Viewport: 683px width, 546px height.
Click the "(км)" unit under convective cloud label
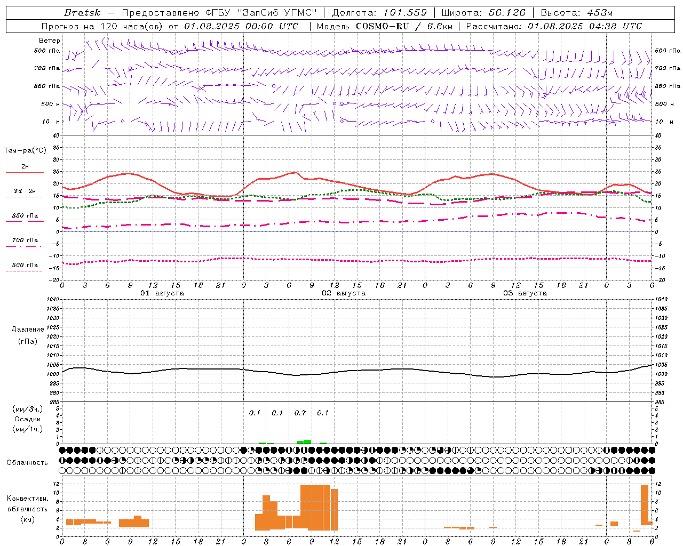(x=28, y=519)
